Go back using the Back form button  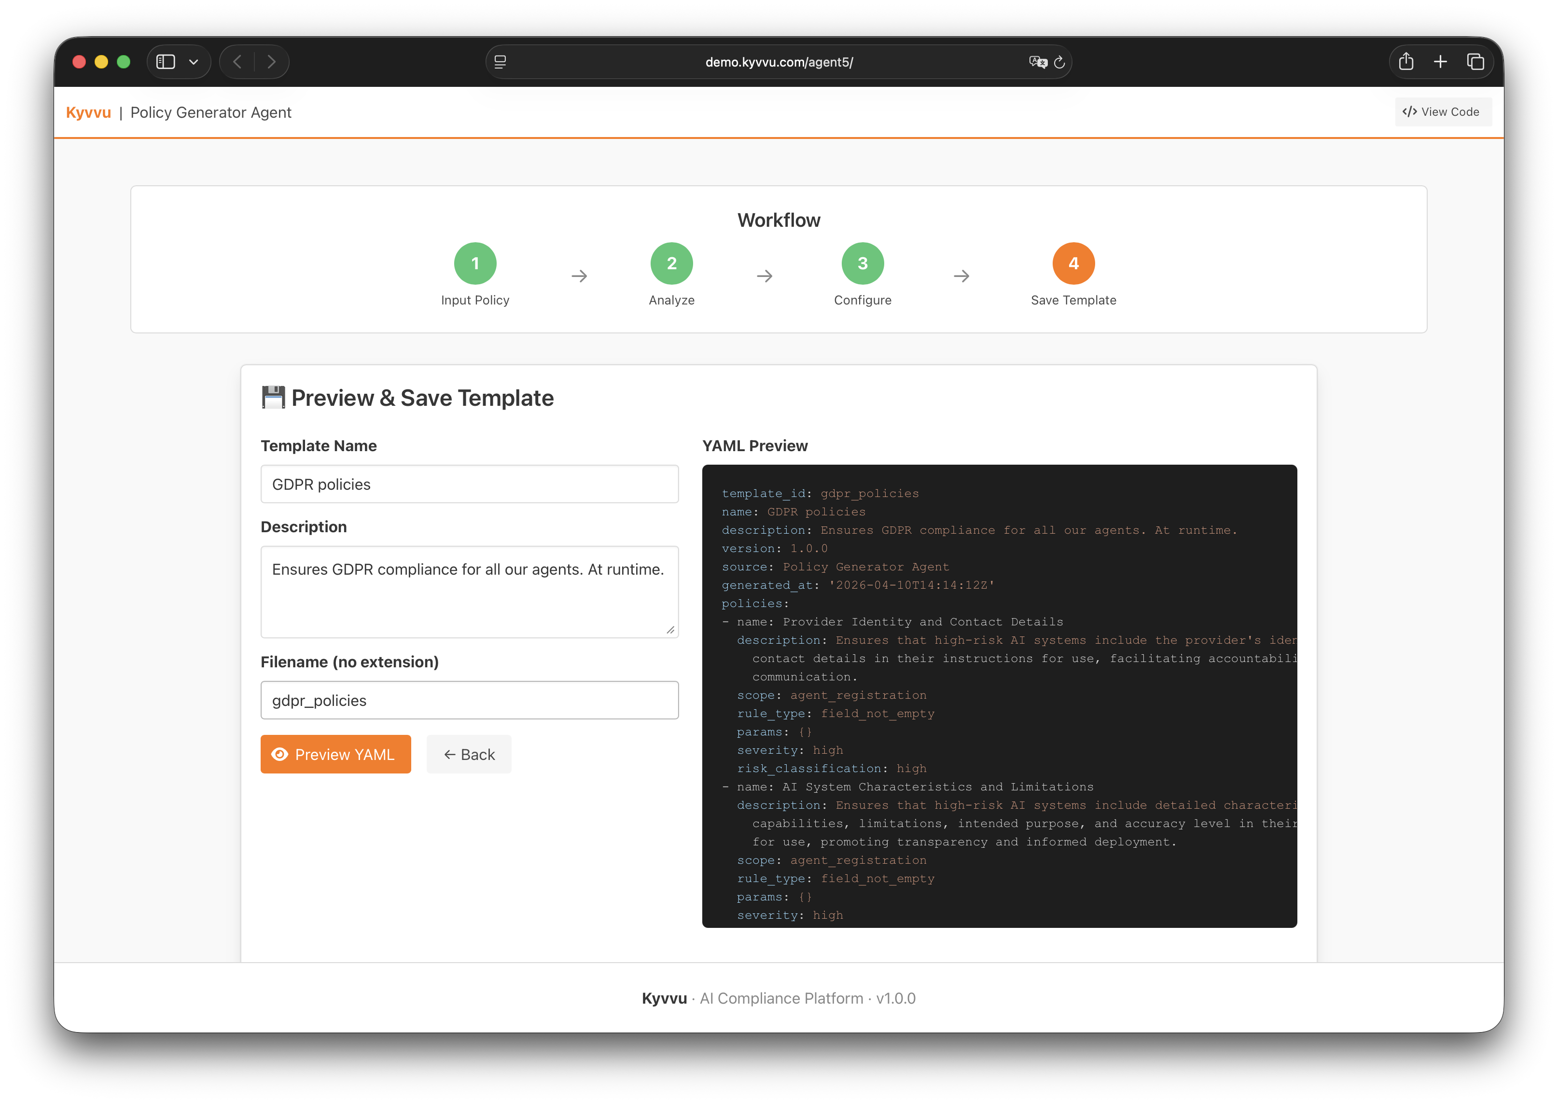pyautogui.click(x=469, y=754)
